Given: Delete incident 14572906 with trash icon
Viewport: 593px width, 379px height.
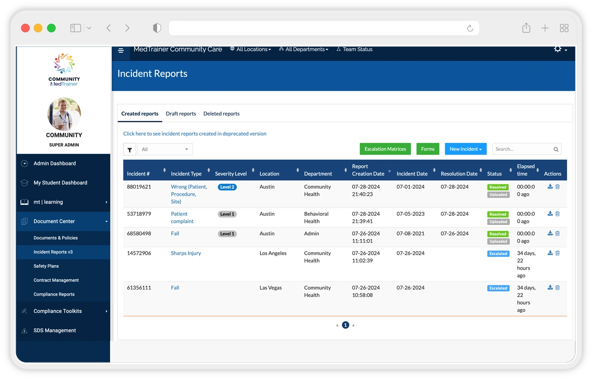Looking at the screenshot, I should 557,253.
